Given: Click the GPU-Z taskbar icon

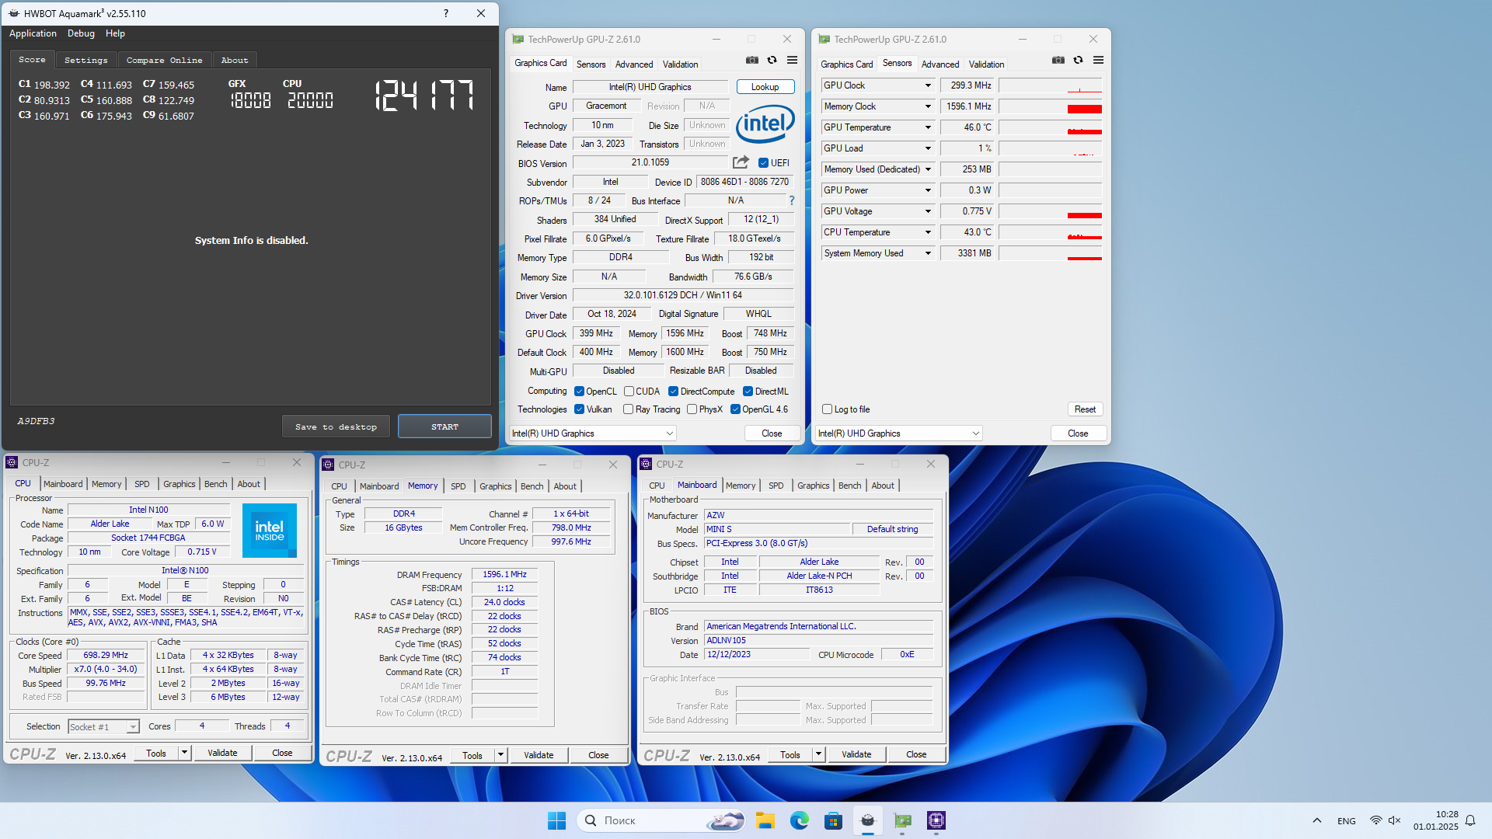Looking at the screenshot, I should 901,820.
